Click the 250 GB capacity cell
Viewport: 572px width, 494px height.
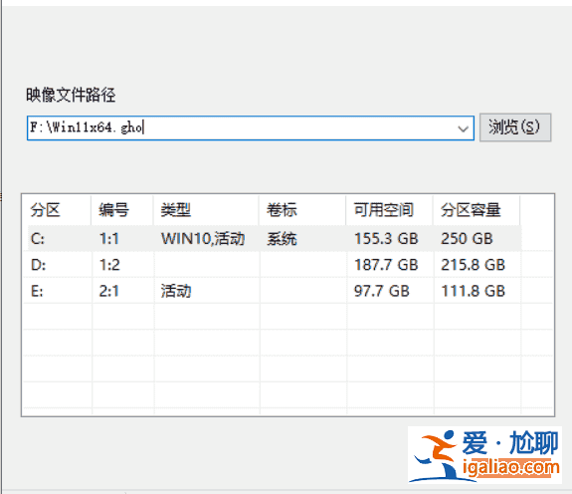click(467, 239)
